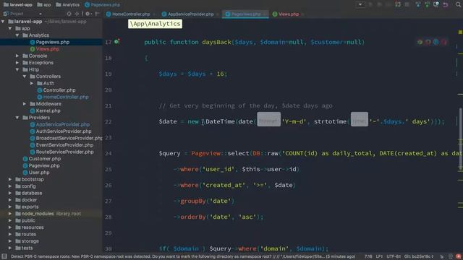Screen dimensions: 463x260
Task: Click VCS commit icon
Action: pos(427,4)
